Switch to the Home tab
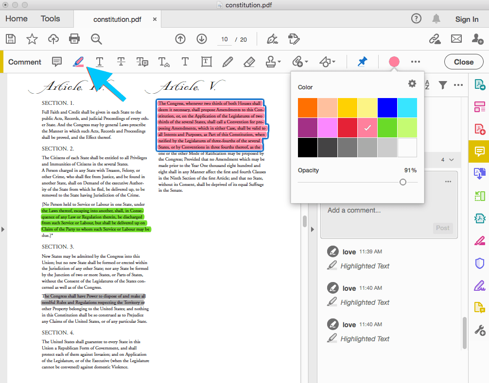The width and height of the screenshot is (489, 383). pos(16,18)
